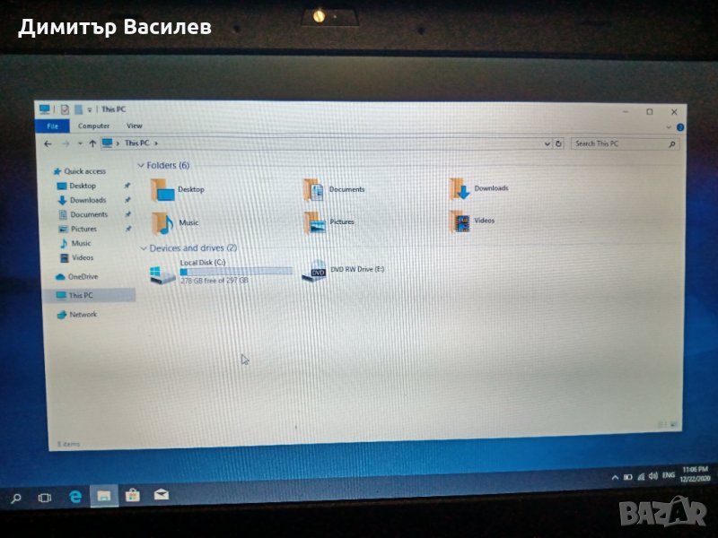Refresh the This PC view
The width and height of the screenshot is (718, 538).
click(x=558, y=143)
